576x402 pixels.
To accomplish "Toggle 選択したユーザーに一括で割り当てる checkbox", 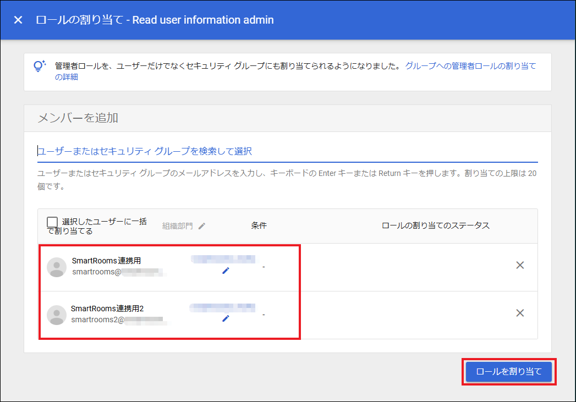I will click(52, 222).
